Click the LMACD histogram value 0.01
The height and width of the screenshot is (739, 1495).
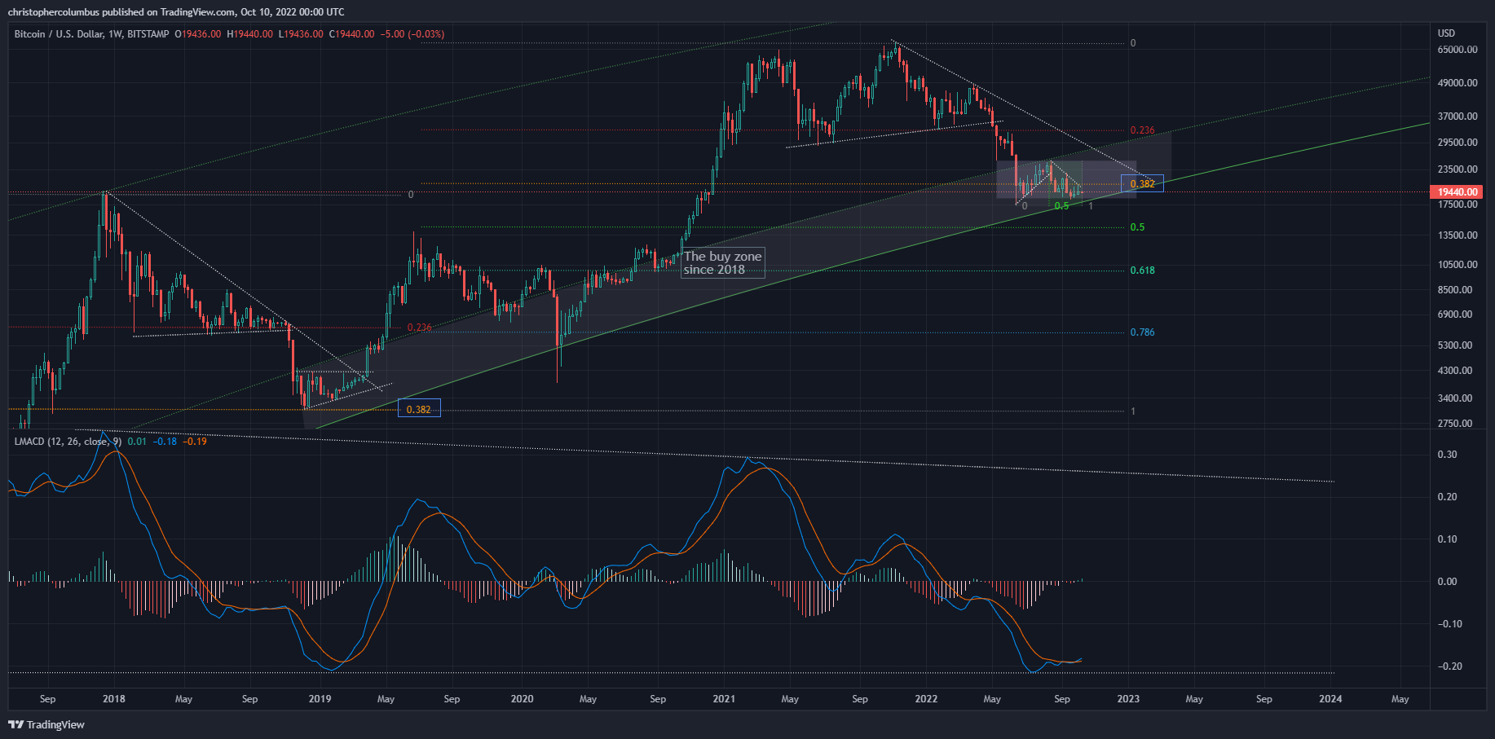click(138, 442)
